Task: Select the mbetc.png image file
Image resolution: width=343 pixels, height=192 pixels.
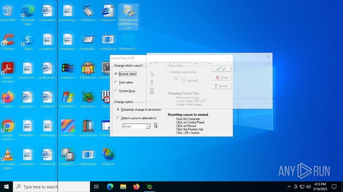Action: pyautogui.click(x=47, y=129)
